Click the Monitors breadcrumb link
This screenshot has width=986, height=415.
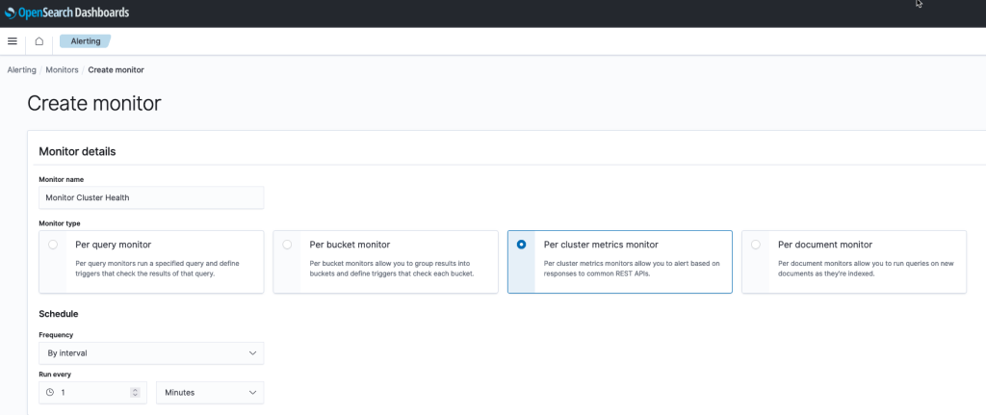click(63, 69)
